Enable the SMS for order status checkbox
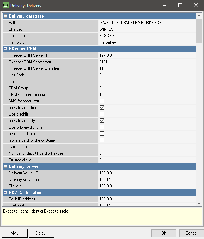 pyautogui.click(x=102, y=101)
